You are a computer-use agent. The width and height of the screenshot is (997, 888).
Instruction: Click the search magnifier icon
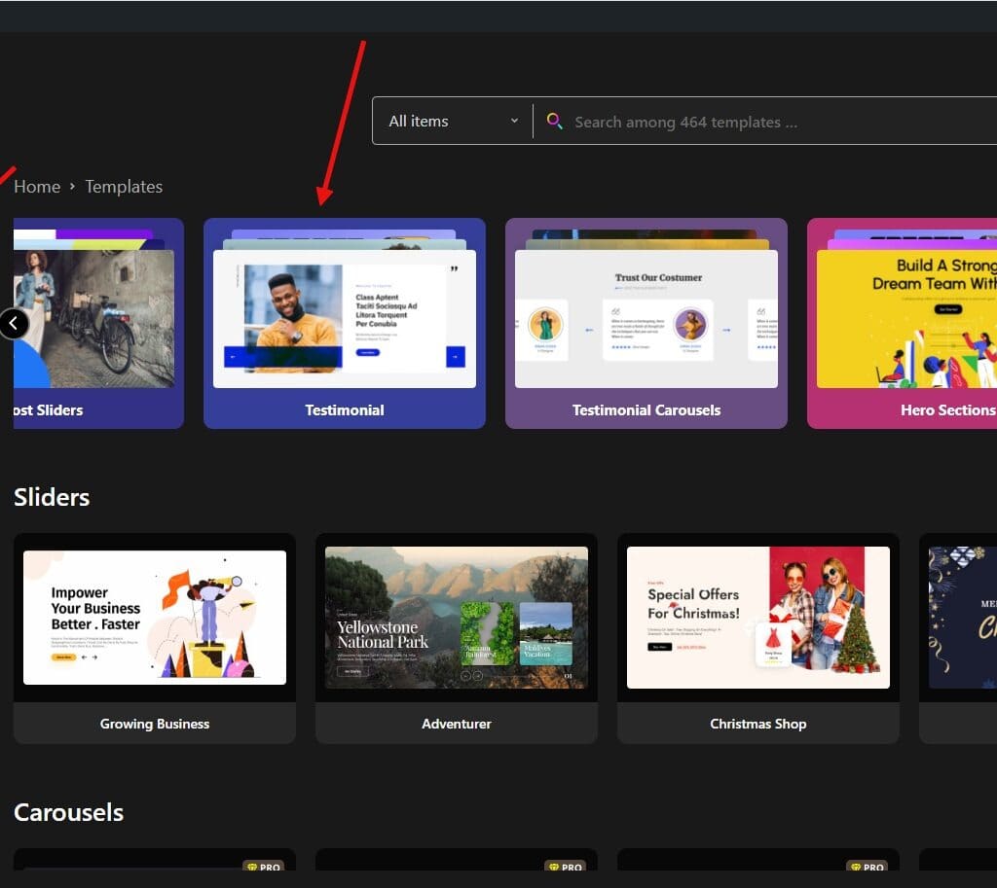pos(554,122)
